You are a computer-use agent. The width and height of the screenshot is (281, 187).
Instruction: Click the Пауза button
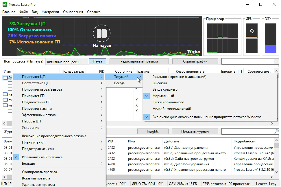pyautogui.click(x=97, y=61)
